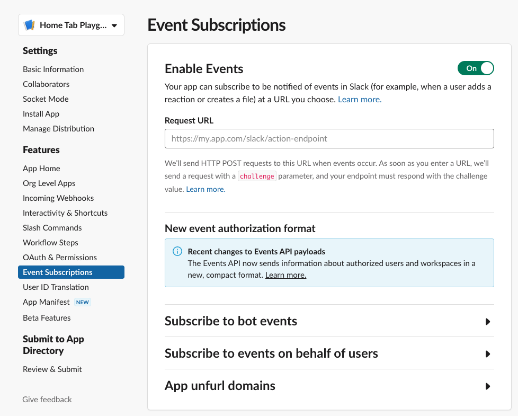Open Incoming Webhooks feature page
This screenshot has height=416, width=518.
pyautogui.click(x=58, y=198)
